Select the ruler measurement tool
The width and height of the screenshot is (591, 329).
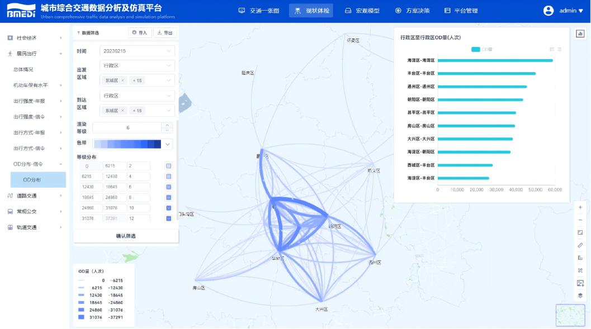pyautogui.click(x=580, y=245)
